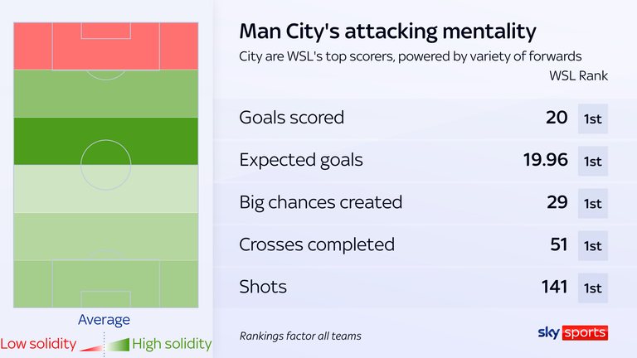
Task: Click the 19.96 expected goals value
Action: [x=545, y=161]
